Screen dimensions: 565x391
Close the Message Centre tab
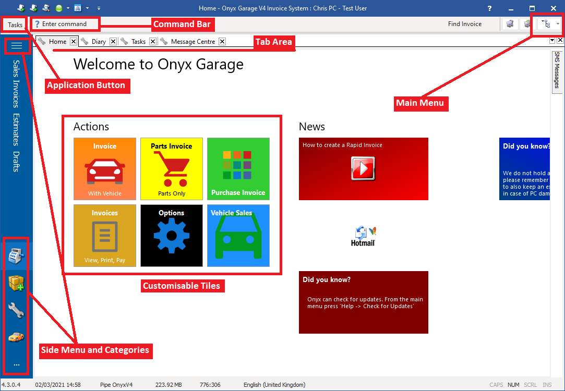click(222, 41)
